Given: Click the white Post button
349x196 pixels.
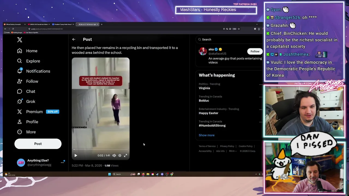Looking at the screenshot, I should click(x=38, y=144).
